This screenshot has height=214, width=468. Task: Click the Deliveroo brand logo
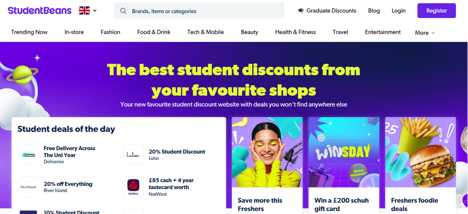[x=28, y=155]
